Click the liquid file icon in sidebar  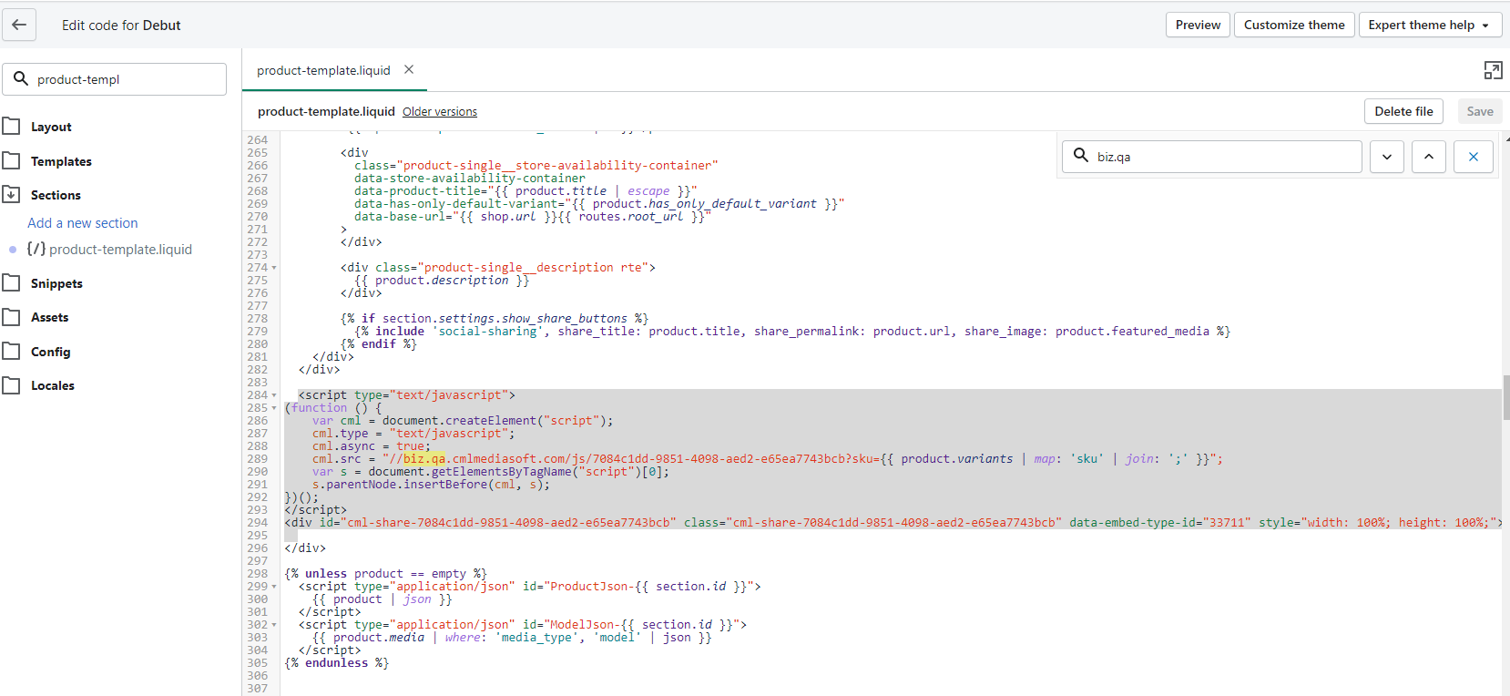pos(36,249)
